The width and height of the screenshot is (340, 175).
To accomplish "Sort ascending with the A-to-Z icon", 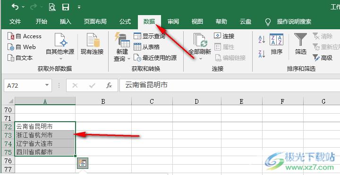I will [x=262, y=40].
